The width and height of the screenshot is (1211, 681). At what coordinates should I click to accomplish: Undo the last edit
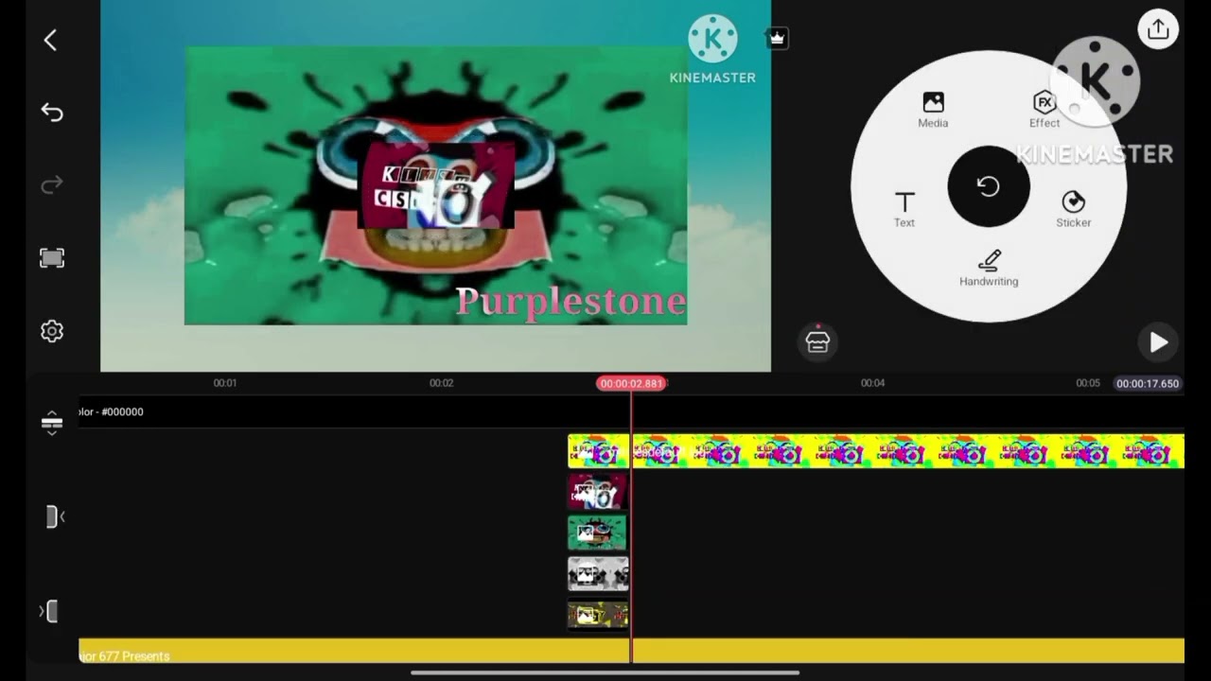coord(51,113)
